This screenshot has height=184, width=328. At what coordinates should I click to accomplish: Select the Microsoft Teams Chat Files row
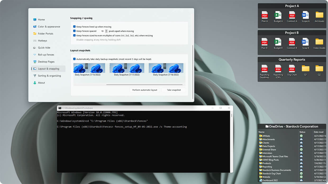[x=292, y=157]
